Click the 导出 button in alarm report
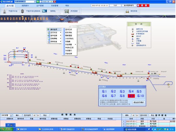176x132 pixels. click(x=45, y=115)
